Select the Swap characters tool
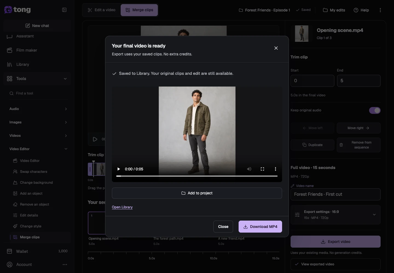 [40, 172]
